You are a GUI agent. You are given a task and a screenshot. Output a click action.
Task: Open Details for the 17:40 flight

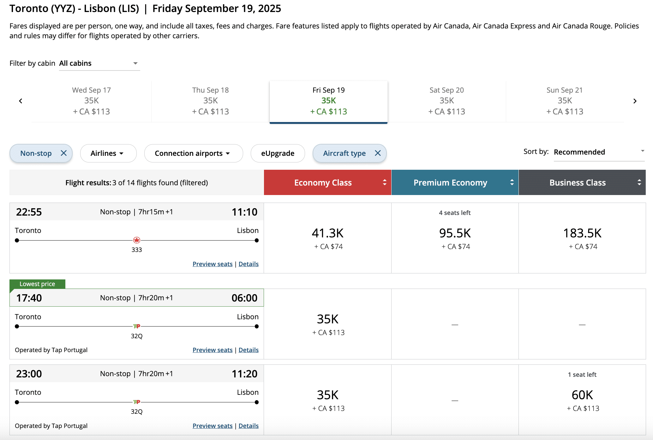(x=249, y=350)
